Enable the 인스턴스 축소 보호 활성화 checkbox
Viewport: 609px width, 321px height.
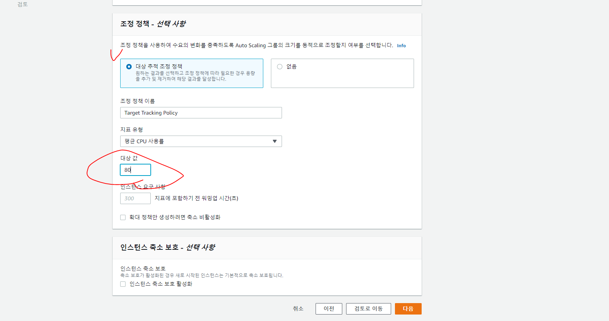click(x=123, y=284)
